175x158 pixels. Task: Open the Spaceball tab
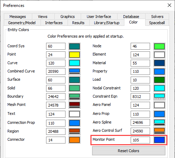coord(157,23)
